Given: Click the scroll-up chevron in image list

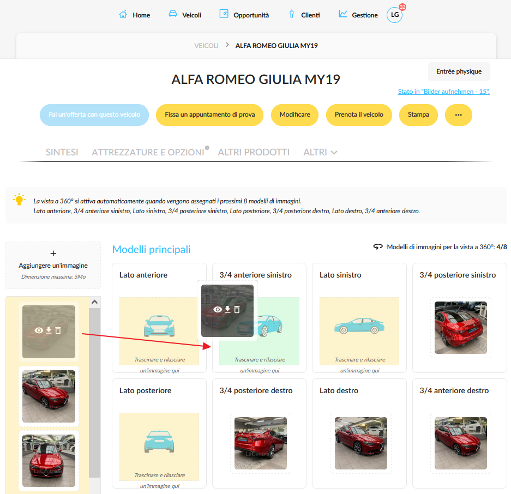Looking at the screenshot, I should pyautogui.click(x=94, y=302).
